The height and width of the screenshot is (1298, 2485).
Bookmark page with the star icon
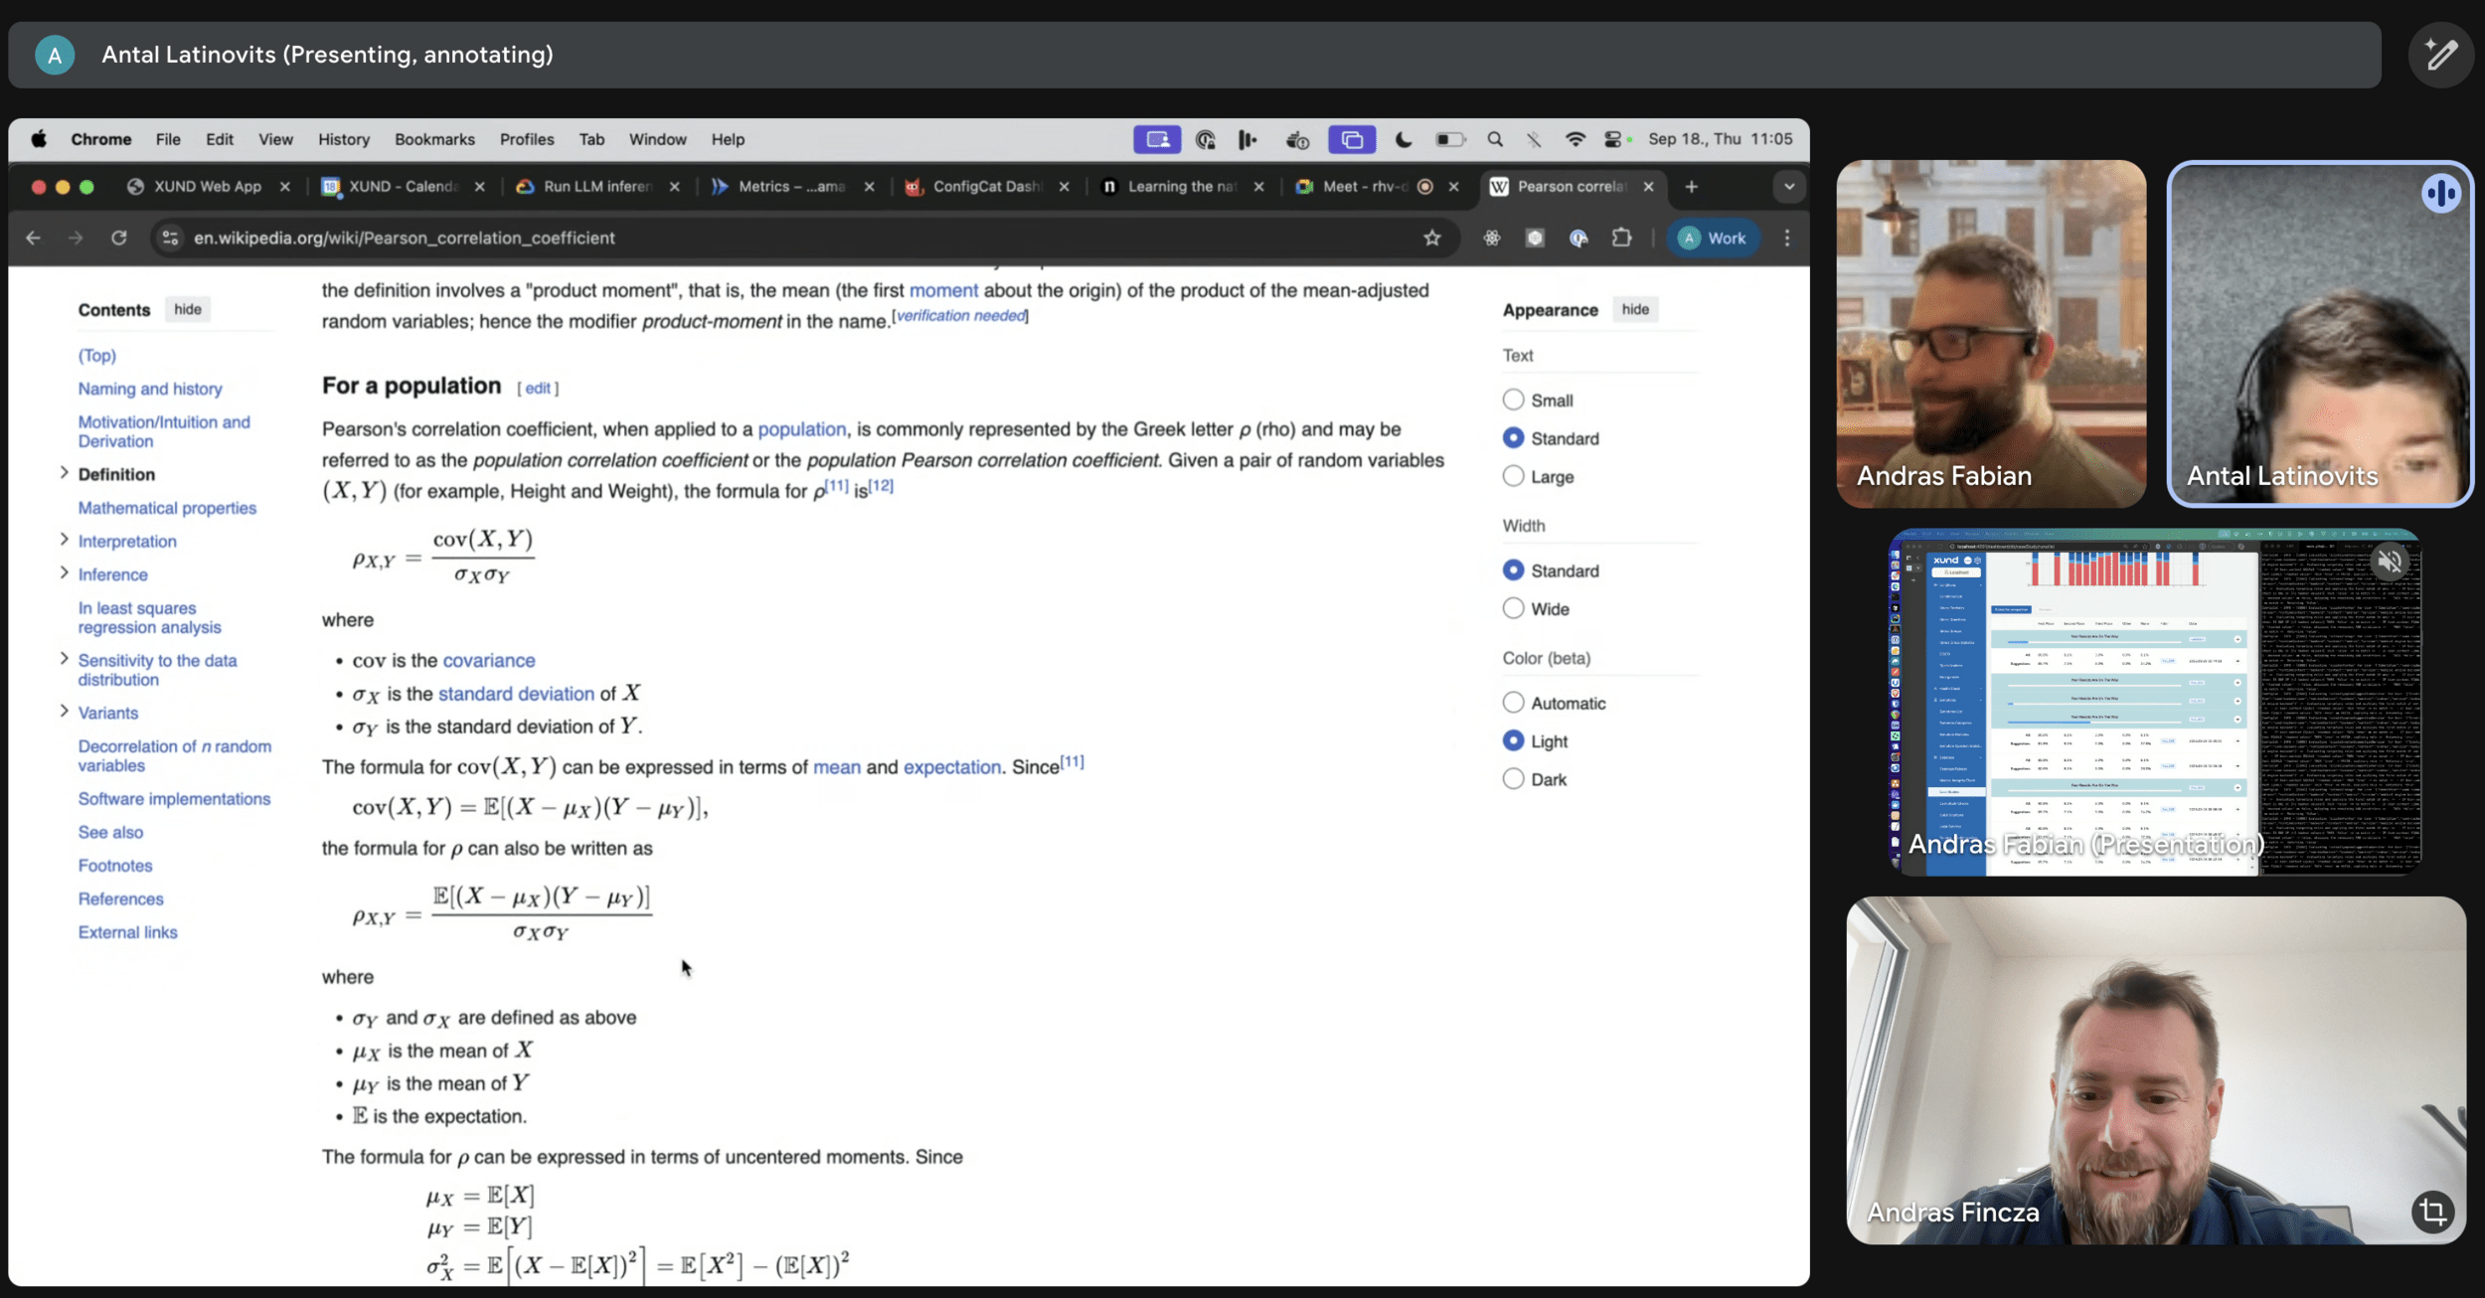click(x=1431, y=238)
